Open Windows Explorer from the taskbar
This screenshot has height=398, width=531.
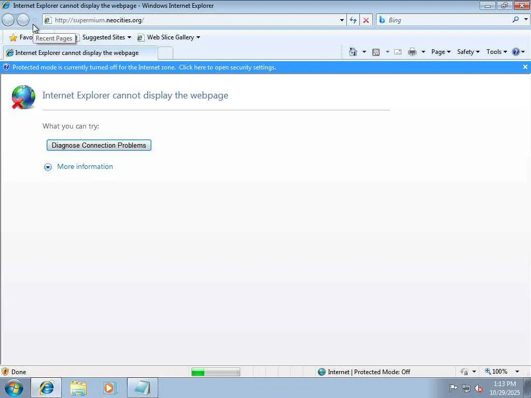point(79,388)
